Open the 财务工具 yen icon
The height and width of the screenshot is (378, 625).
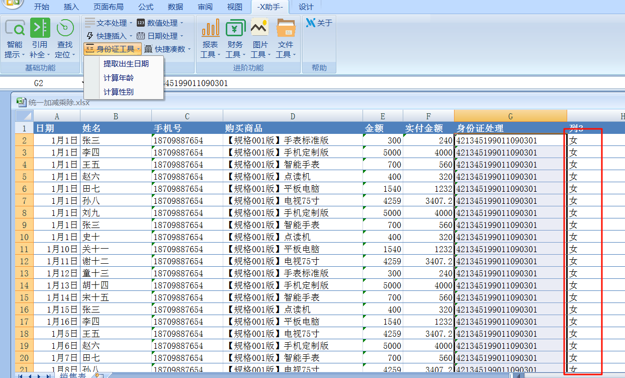(235, 28)
